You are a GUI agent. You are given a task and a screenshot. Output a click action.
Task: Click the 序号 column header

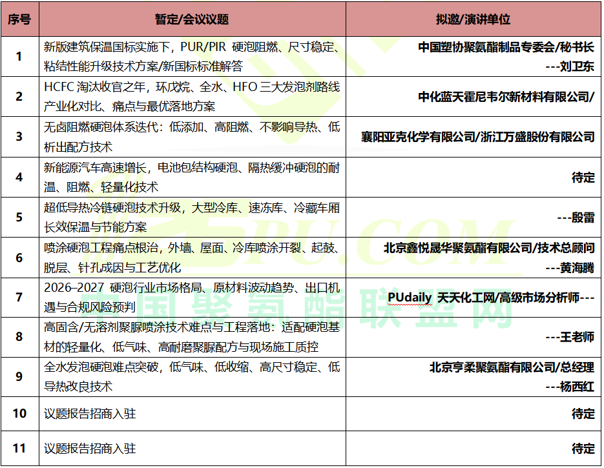click(x=19, y=19)
